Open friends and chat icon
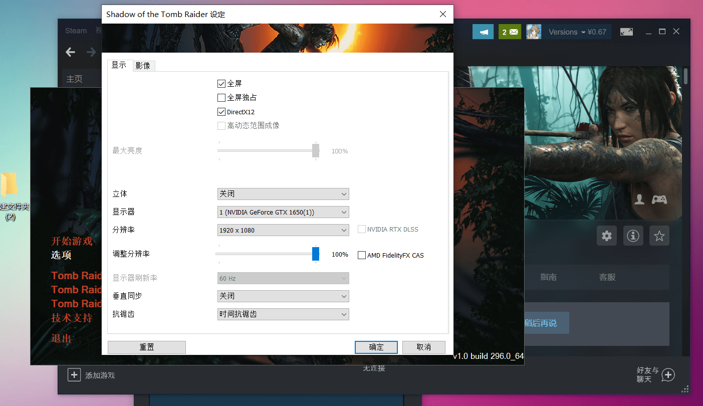The image size is (703, 406). tap(668, 374)
